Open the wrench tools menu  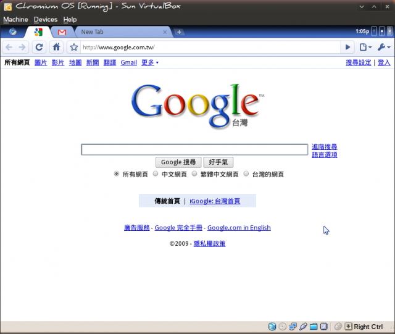pyautogui.click(x=384, y=47)
